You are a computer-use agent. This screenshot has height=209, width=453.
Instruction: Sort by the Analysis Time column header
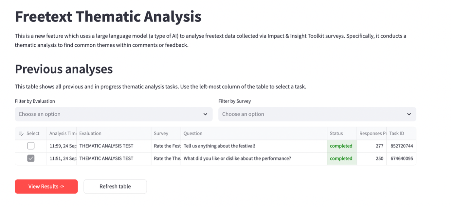click(62, 133)
